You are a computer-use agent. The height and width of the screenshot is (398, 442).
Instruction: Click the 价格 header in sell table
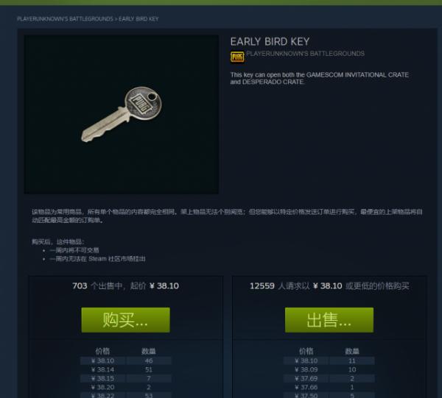point(102,351)
